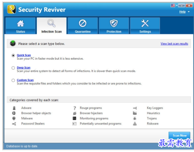Click the 'Trojans' label
Screen dimensions: 194x152
tap(152, 119)
